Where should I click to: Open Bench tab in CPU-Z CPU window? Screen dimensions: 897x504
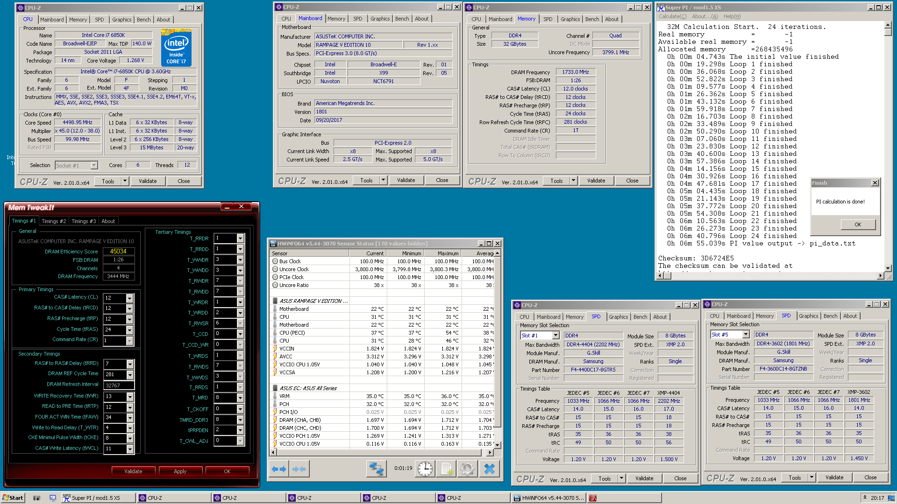tap(144, 20)
